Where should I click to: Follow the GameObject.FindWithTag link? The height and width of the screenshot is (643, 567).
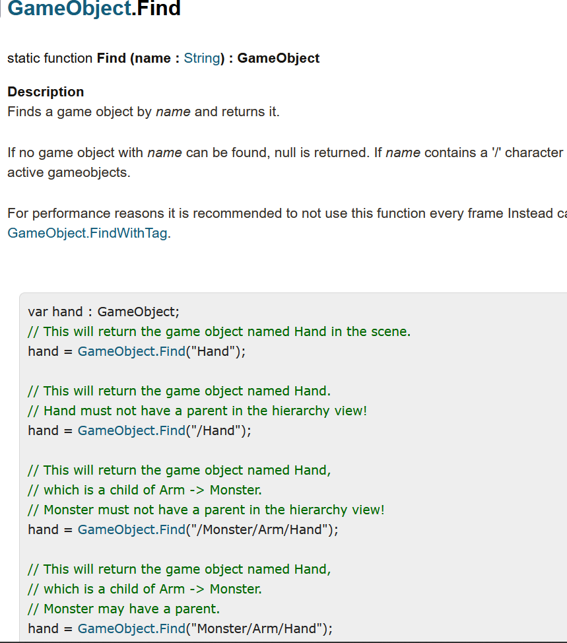(x=88, y=233)
